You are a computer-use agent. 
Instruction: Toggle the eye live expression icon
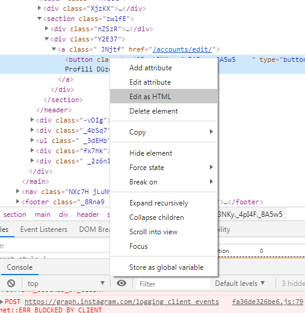(122, 283)
